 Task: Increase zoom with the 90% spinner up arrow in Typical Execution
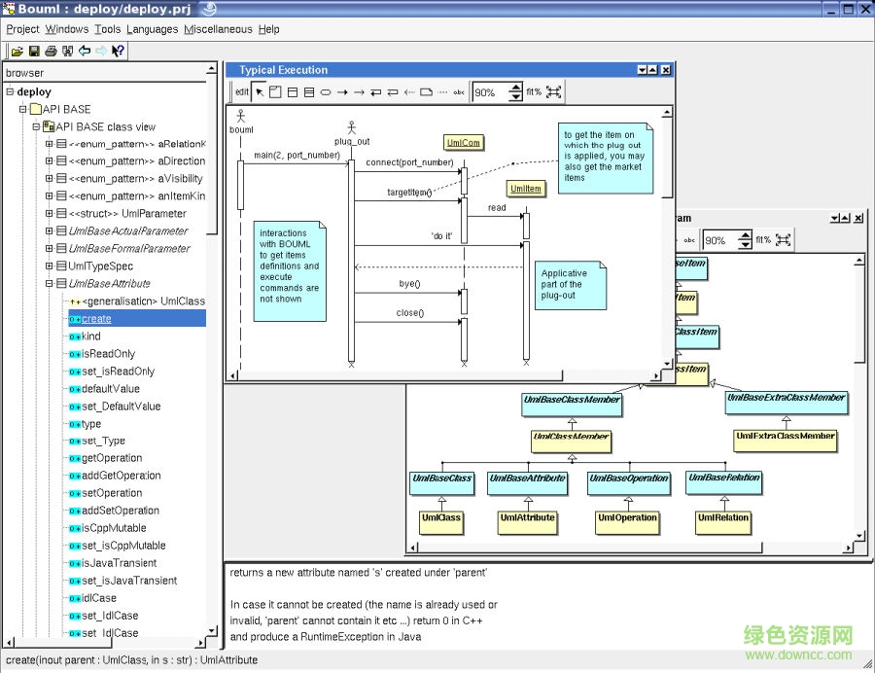[x=515, y=88]
